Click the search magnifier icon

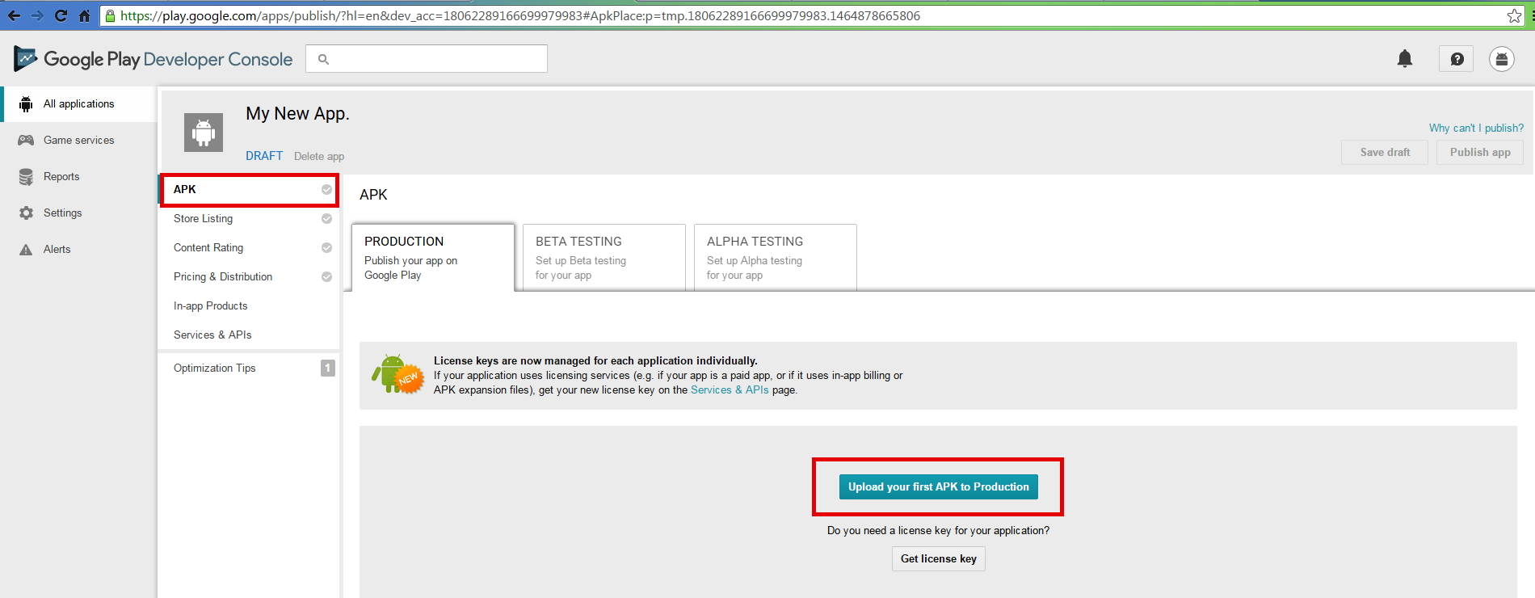pyautogui.click(x=323, y=59)
